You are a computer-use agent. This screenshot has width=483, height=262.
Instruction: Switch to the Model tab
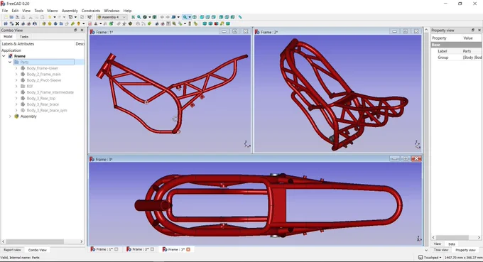pos(8,37)
